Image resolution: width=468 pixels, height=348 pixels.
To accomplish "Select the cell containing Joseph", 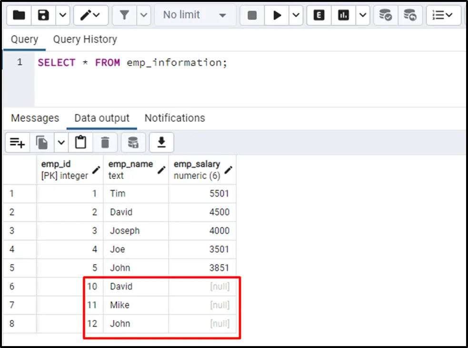I will tap(136, 231).
